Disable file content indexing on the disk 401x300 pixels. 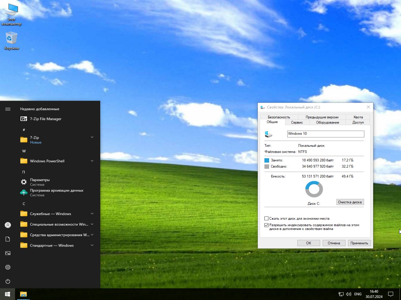(266, 225)
